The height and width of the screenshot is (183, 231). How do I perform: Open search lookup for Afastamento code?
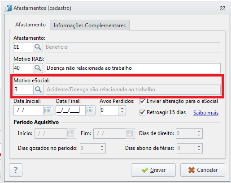[38, 47]
